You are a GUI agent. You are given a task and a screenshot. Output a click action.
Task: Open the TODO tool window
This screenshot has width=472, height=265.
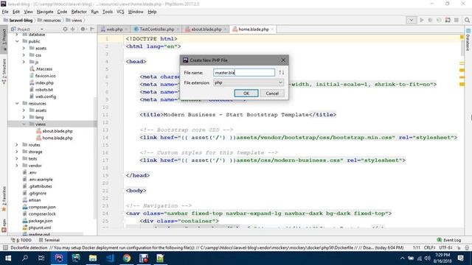click(x=21, y=240)
